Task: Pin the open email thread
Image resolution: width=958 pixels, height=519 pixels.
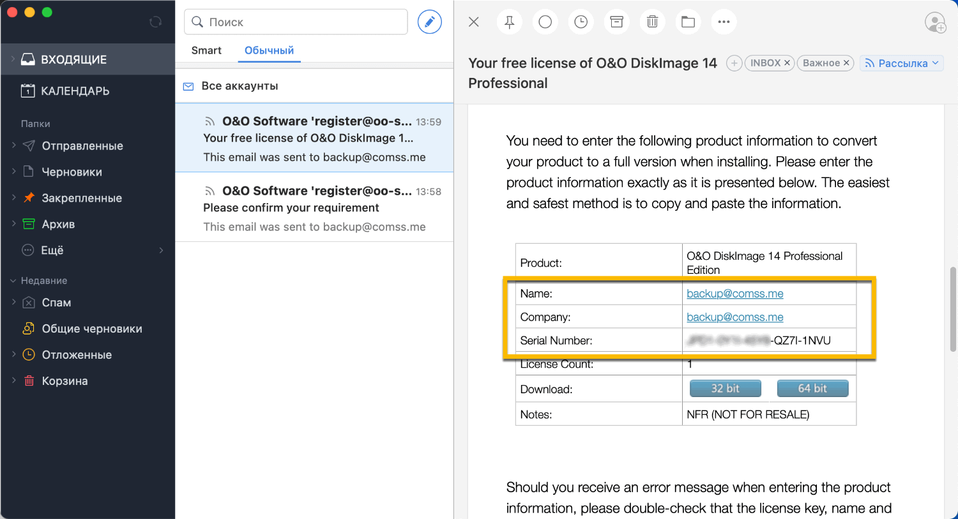Action: [x=509, y=22]
